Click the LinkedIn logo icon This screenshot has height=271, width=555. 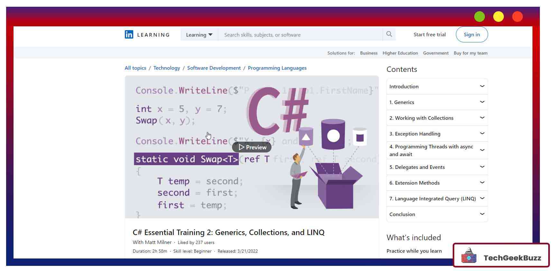tap(129, 35)
